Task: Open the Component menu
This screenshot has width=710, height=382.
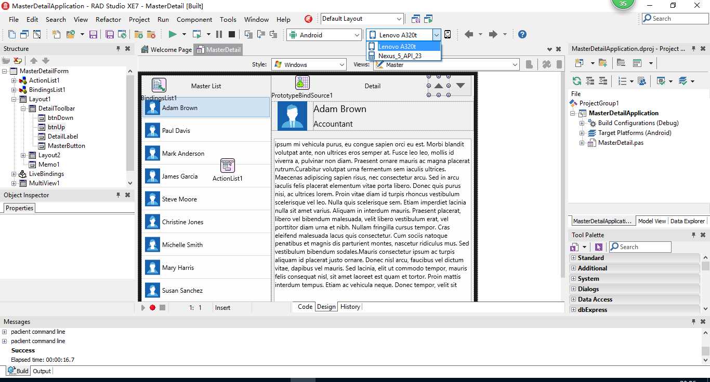Action: click(193, 19)
